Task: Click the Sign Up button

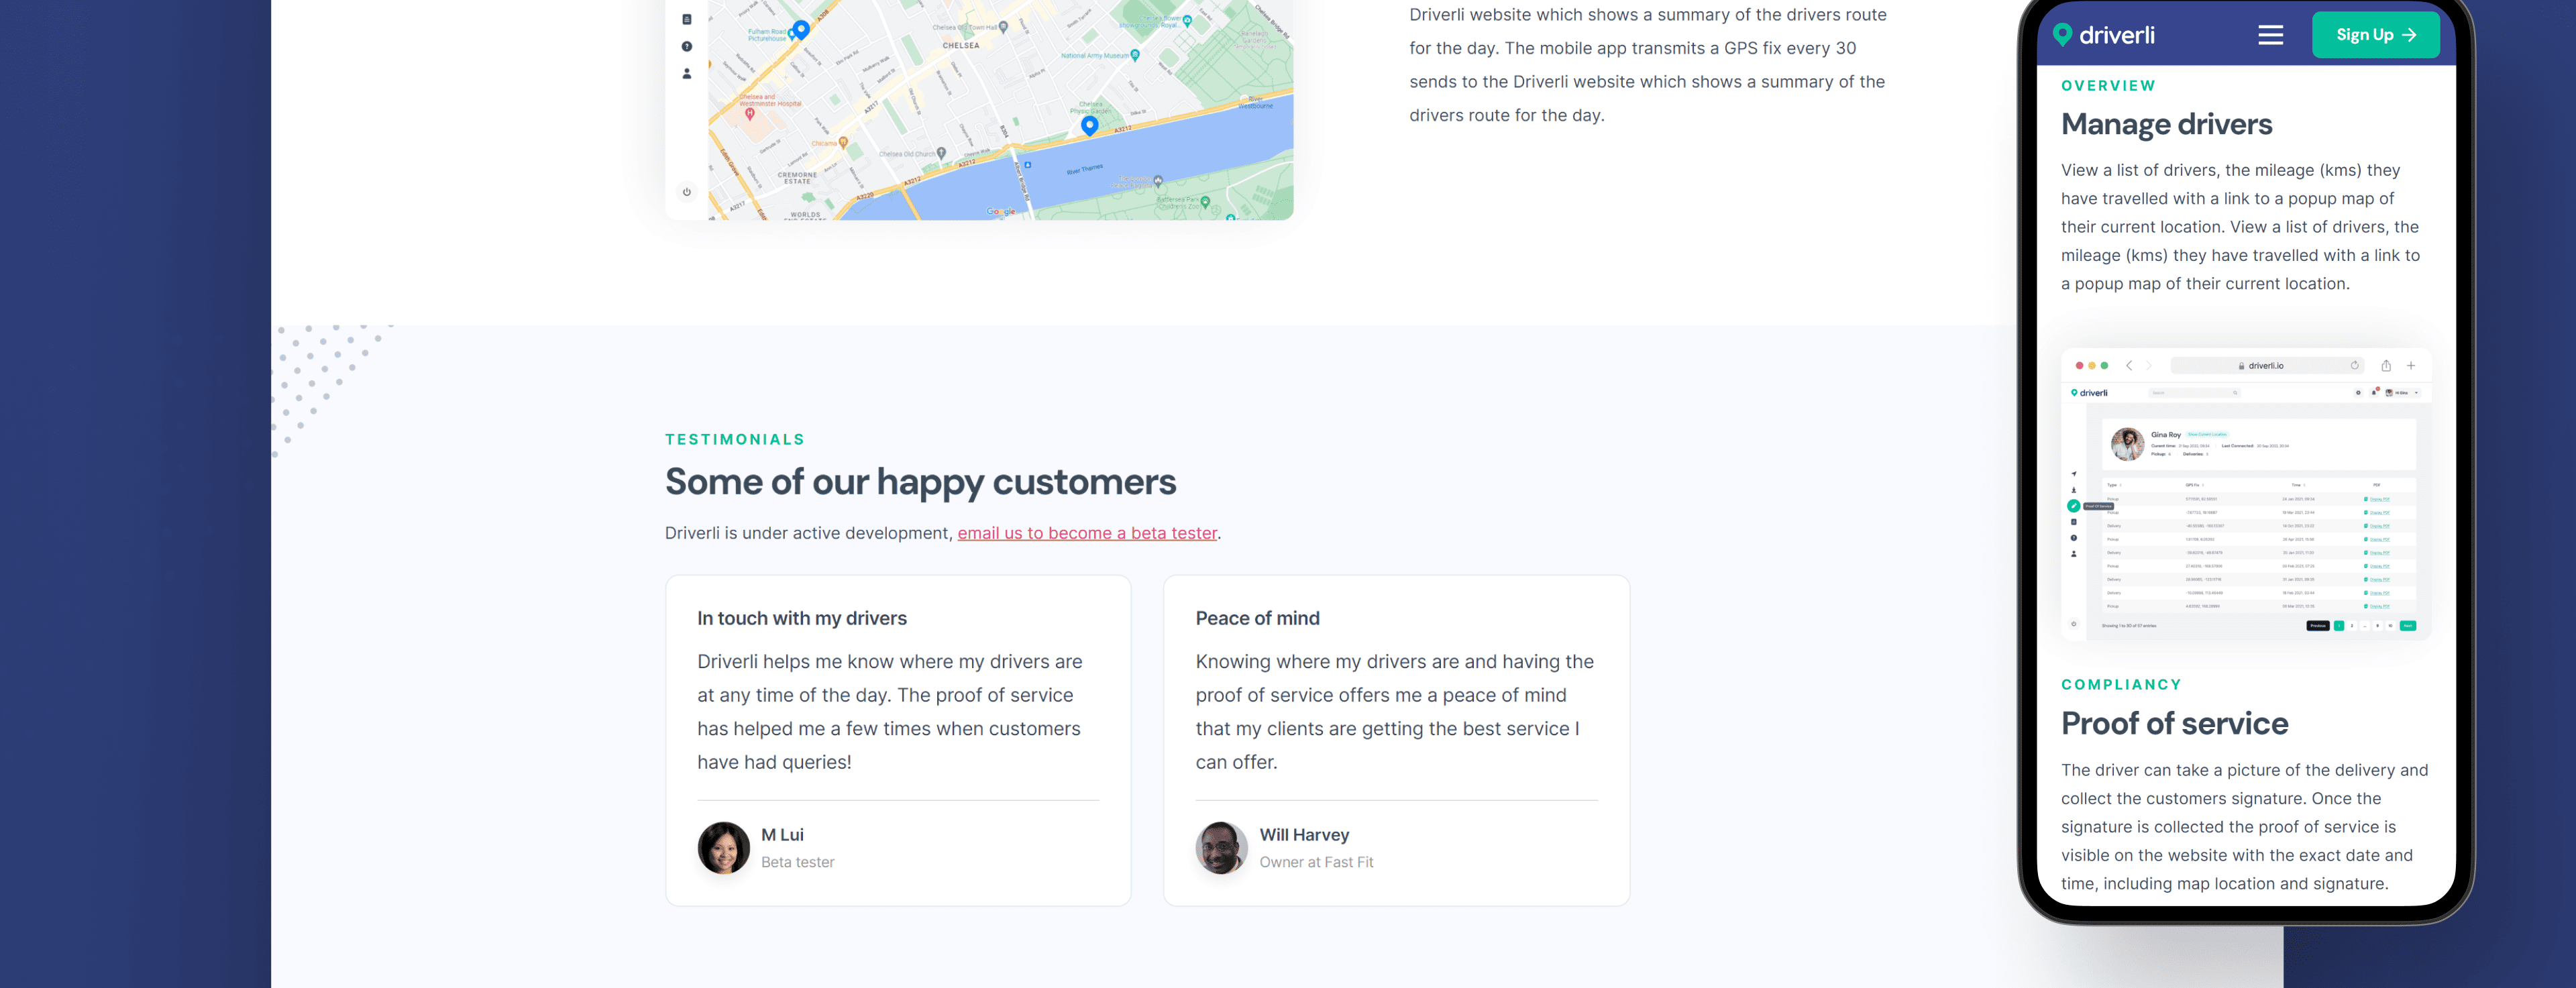Action: coord(2375,35)
